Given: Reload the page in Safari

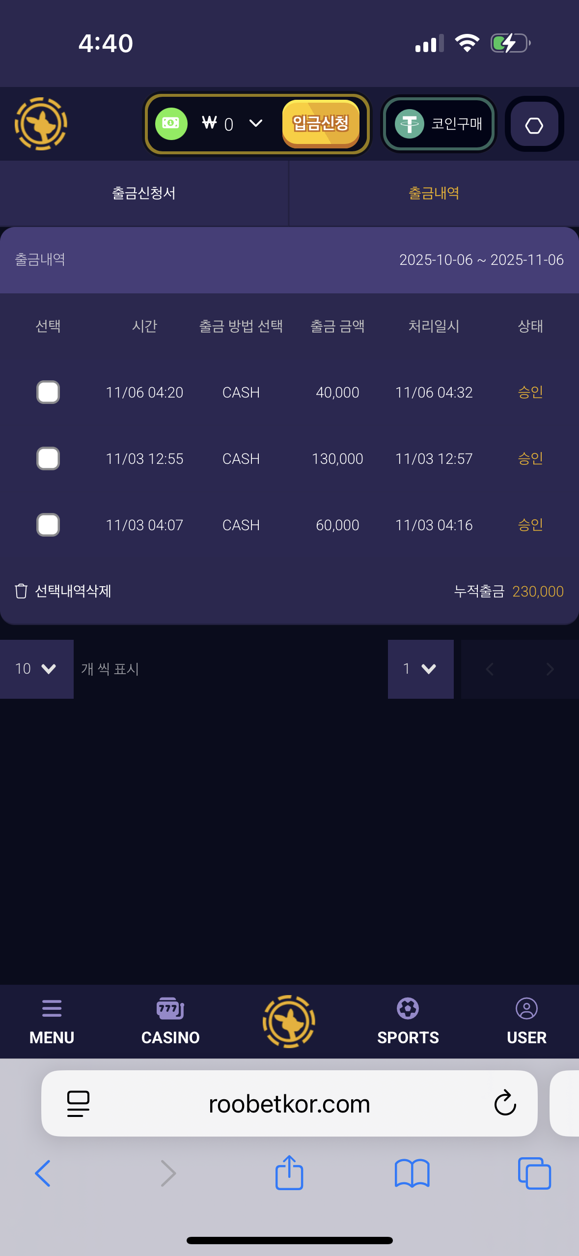Looking at the screenshot, I should [505, 1103].
